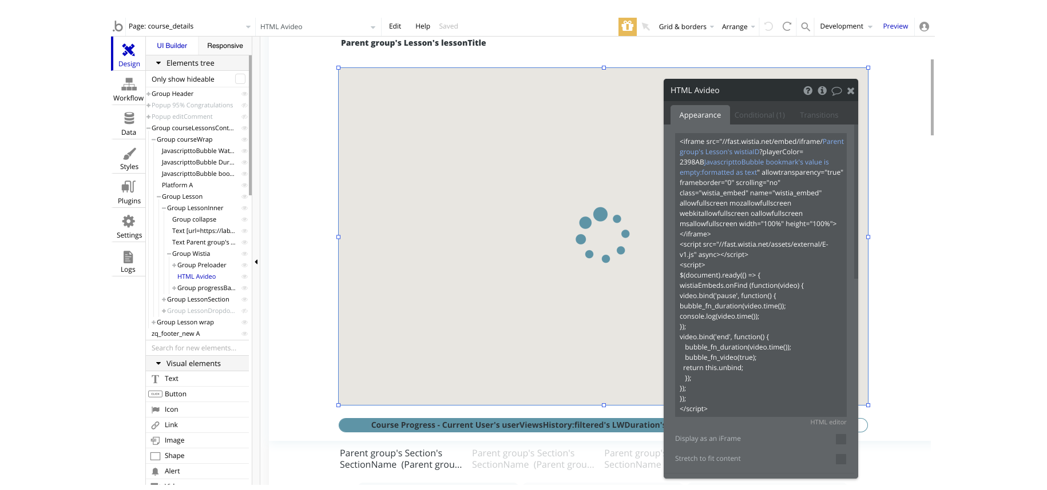Enable Display as an iFrame checkbox
The image size is (1047, 490).
(840, 439)
